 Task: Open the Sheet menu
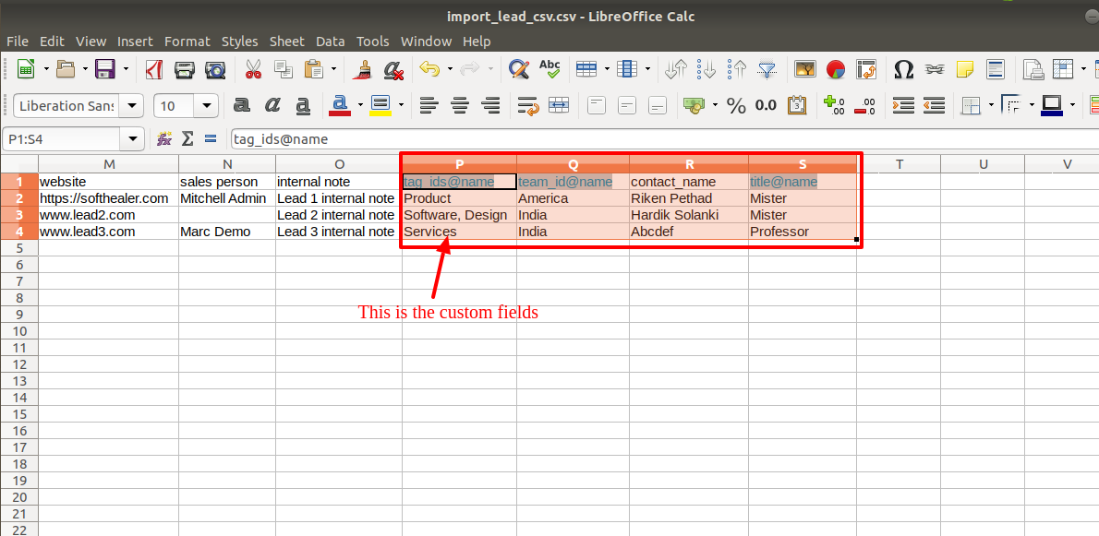[286, 42]
